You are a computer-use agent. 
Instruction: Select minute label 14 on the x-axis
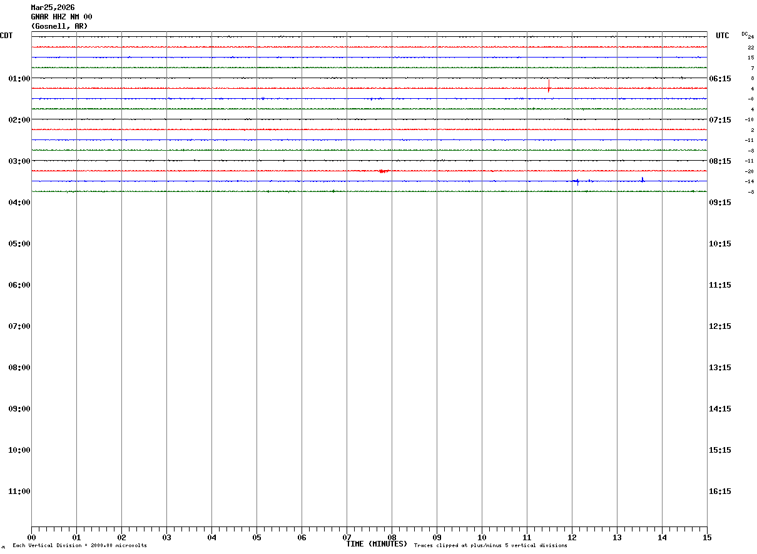click(662, 537)
